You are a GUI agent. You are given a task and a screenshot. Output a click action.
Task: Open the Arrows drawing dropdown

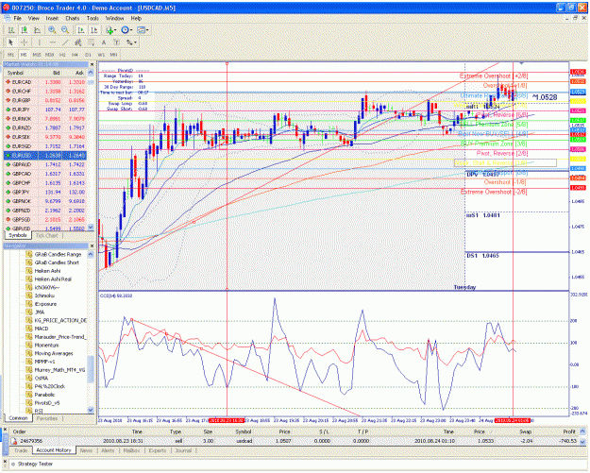pos(131,42)
